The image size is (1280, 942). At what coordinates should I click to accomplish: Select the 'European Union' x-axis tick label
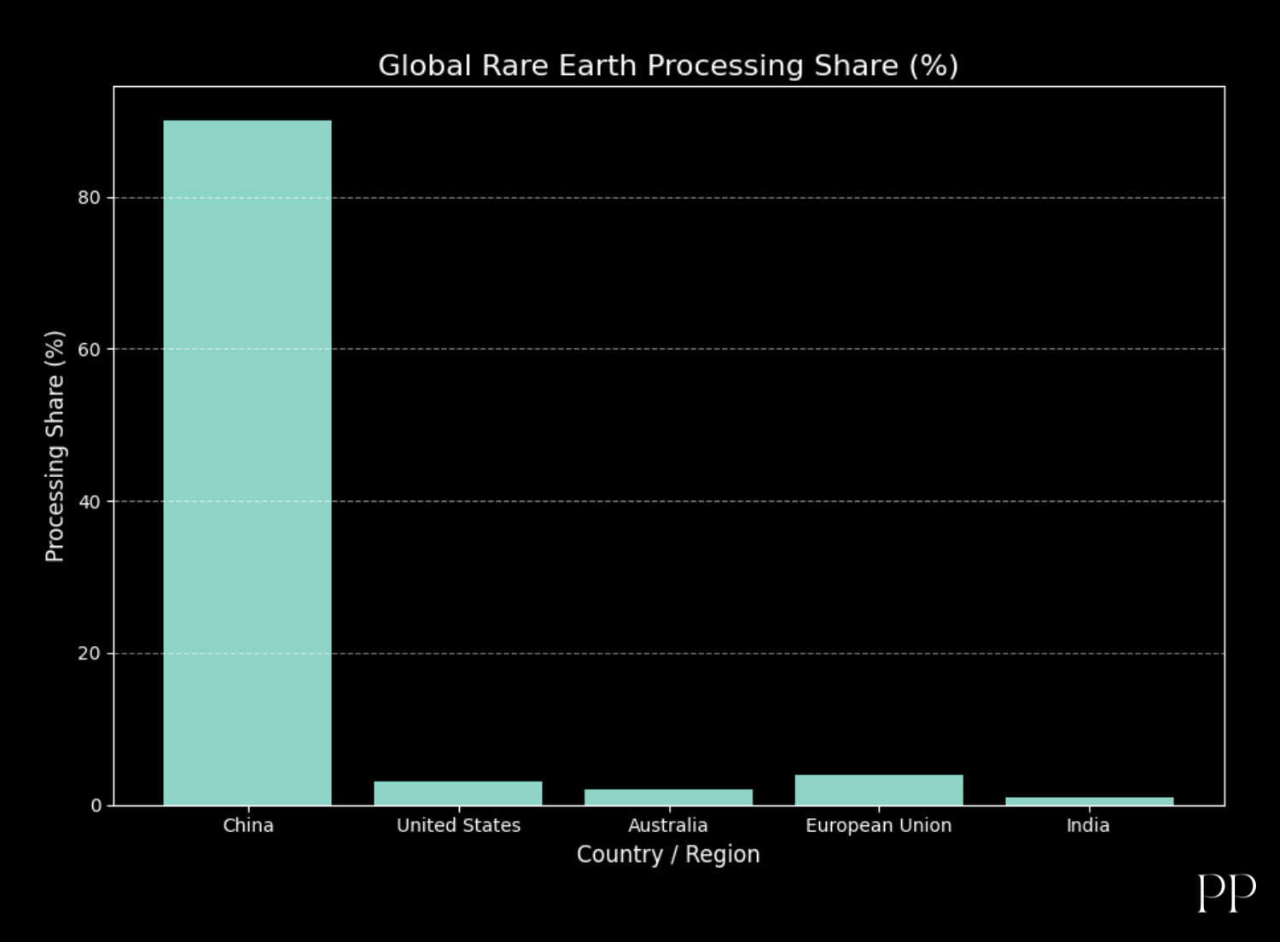(x=879, y=825)
